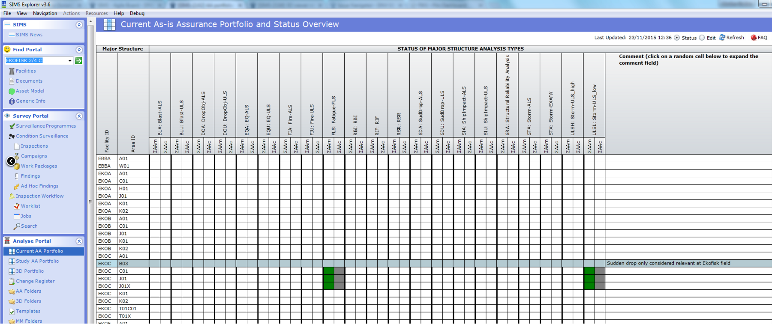This screenshot has height=324, width=772.
Task: Open the Surveillance Programmes link
Action: click(45, 126)
